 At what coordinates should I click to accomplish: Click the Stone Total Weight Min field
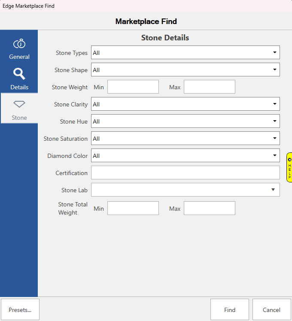133,208
